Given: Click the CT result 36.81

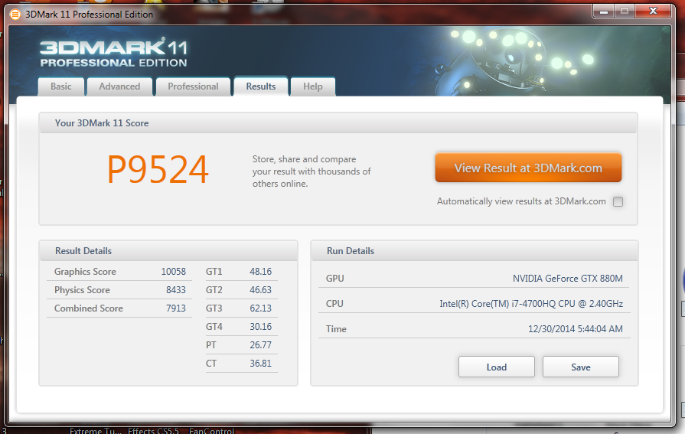Looking at the screenshot, I should (260, 363).
